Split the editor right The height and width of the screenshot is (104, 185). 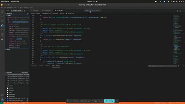coord(180,11)
